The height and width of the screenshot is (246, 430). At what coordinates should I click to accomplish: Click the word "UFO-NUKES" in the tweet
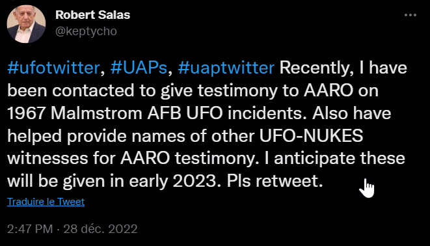pos(311,136)
